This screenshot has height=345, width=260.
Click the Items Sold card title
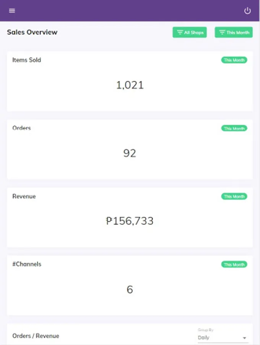click(26, 60)
